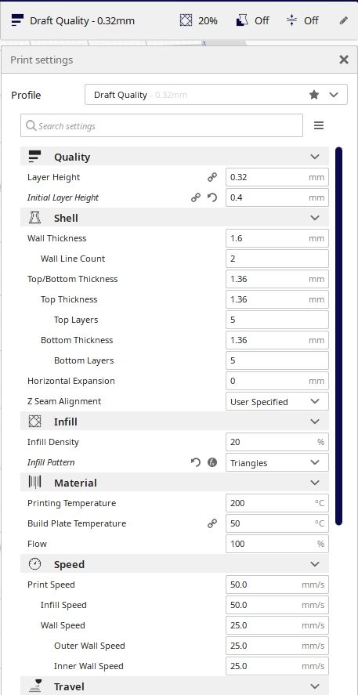This screenshot has width=358, height=695.
Task: Click link icon beside Build Plate Temperature
Action: click(212, 524)
